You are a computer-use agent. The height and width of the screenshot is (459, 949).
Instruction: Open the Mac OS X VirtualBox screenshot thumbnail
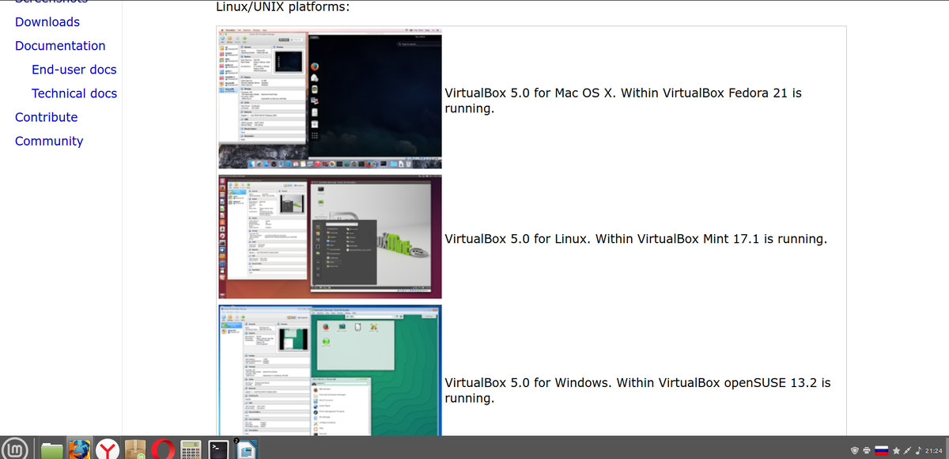pos(330,97)
